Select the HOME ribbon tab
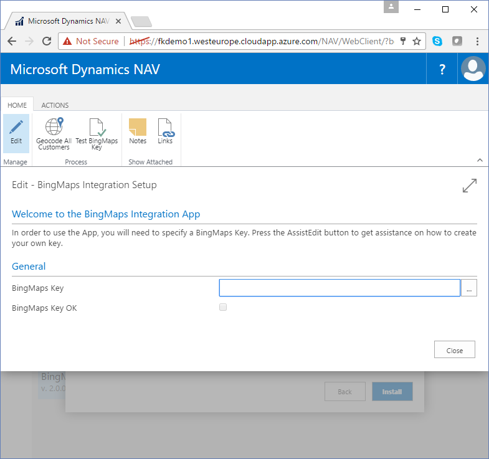Screen dimensions: 489x459 (17, 105)
